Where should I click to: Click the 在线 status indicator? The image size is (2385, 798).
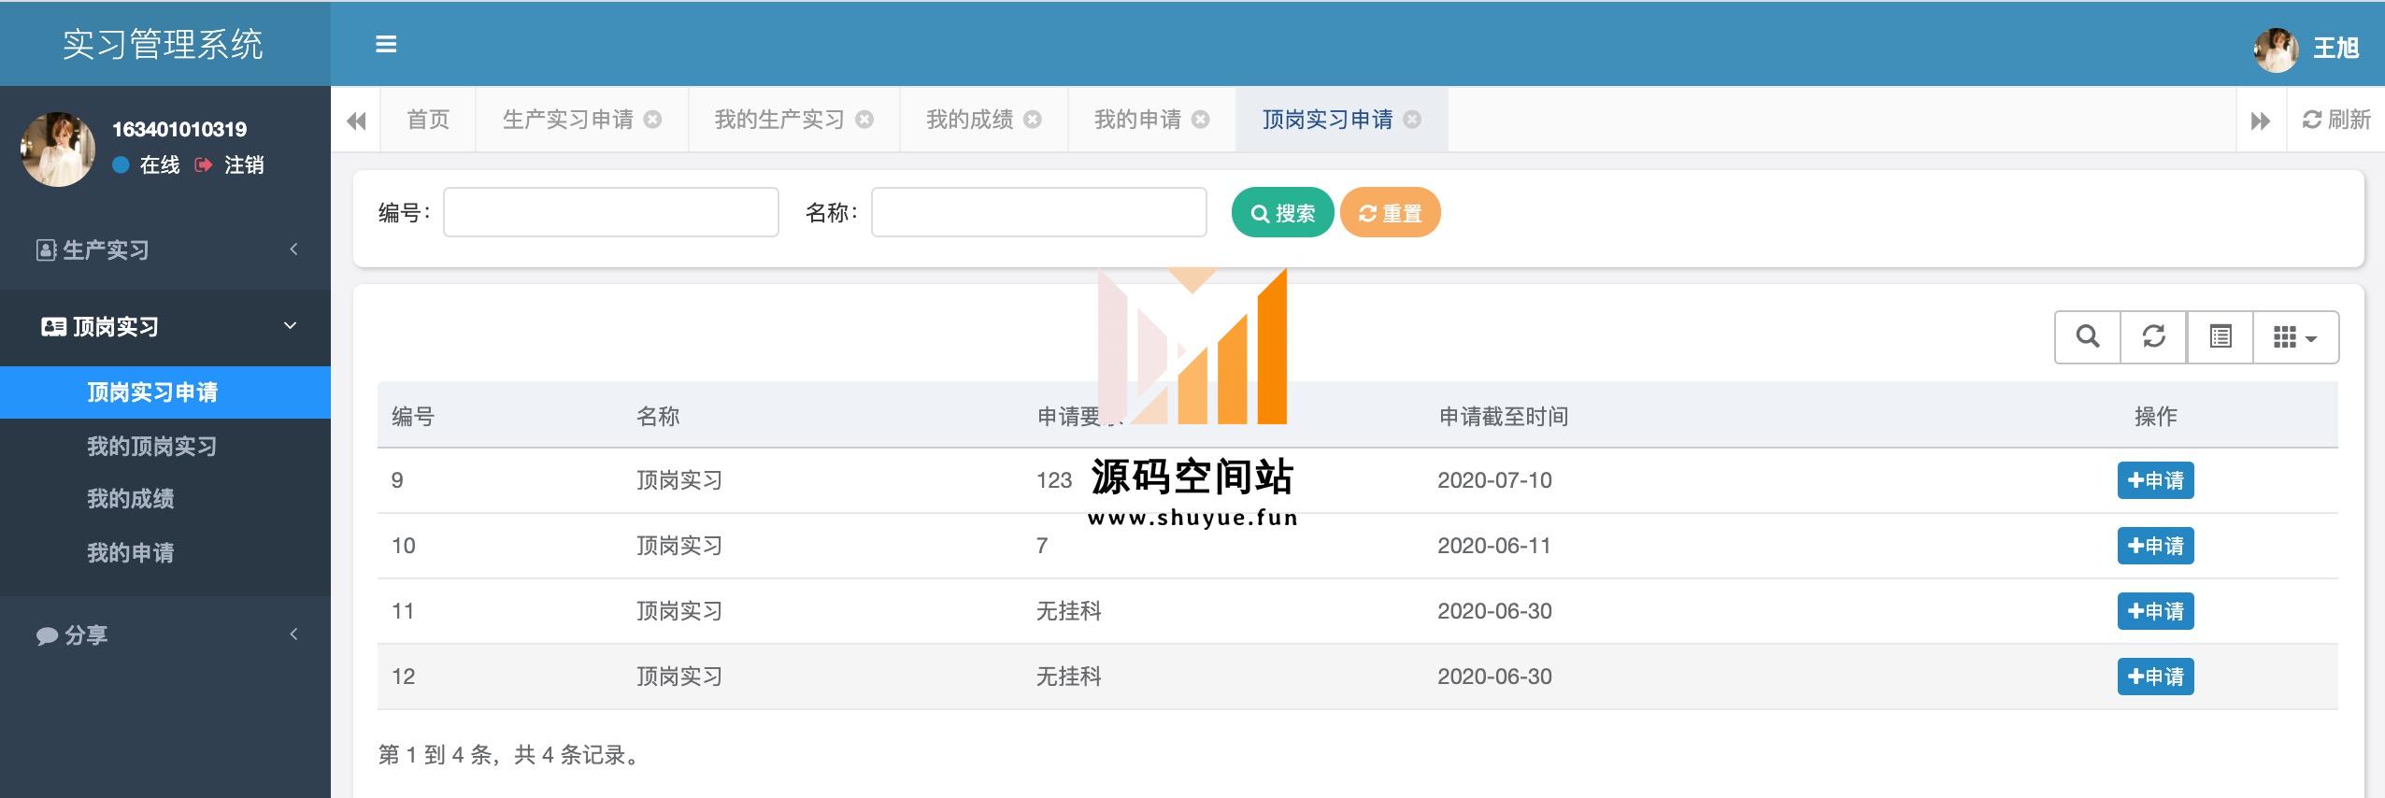point(147,165)
